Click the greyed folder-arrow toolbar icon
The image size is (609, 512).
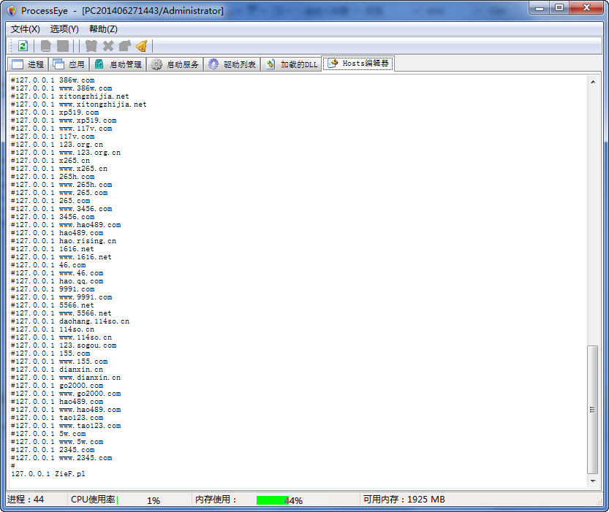pos(125,46)
